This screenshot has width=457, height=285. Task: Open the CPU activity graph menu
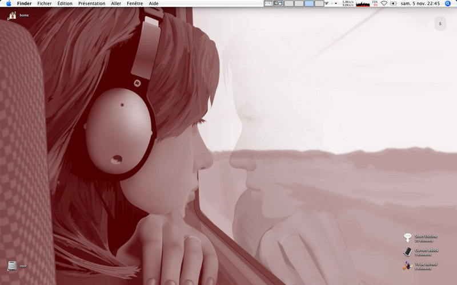coord(363,4)
